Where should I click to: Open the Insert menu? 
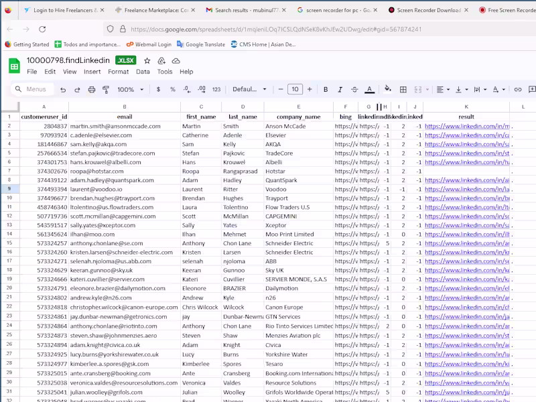coord(92,72)
